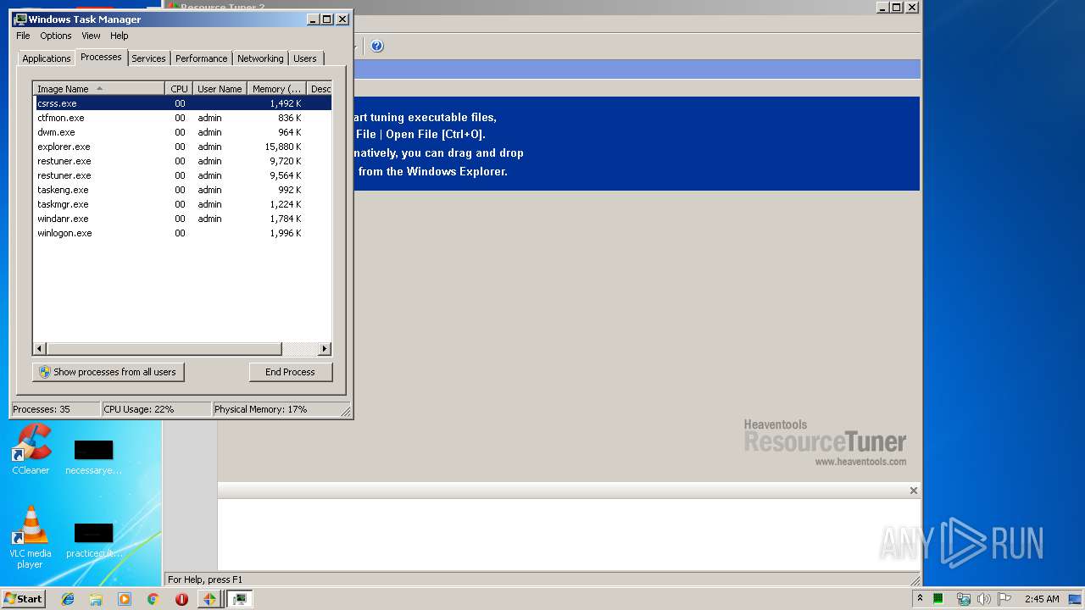The width and height of the screenshot is (1085, 610).
Task: Open the network tray icon
Action: pos(963,599)
